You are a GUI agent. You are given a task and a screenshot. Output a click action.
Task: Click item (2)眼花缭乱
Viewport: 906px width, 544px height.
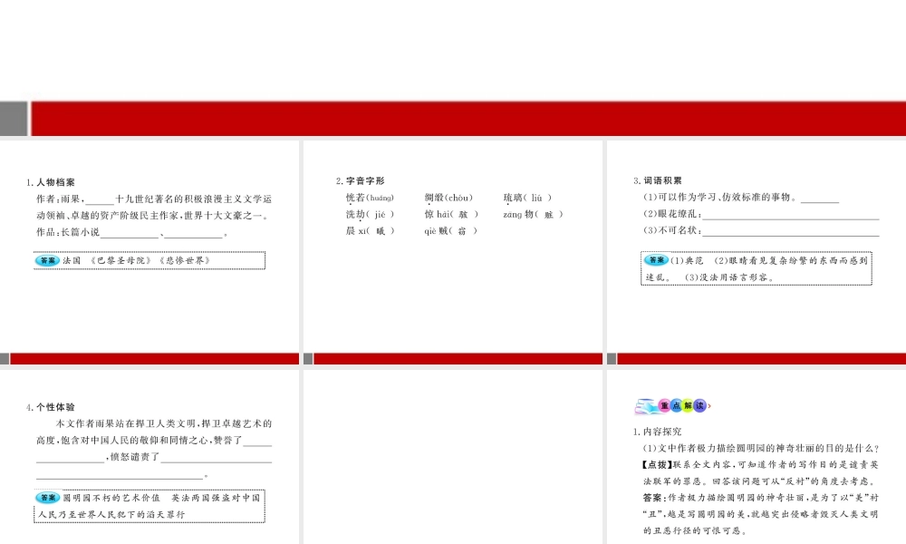[761, 214]
